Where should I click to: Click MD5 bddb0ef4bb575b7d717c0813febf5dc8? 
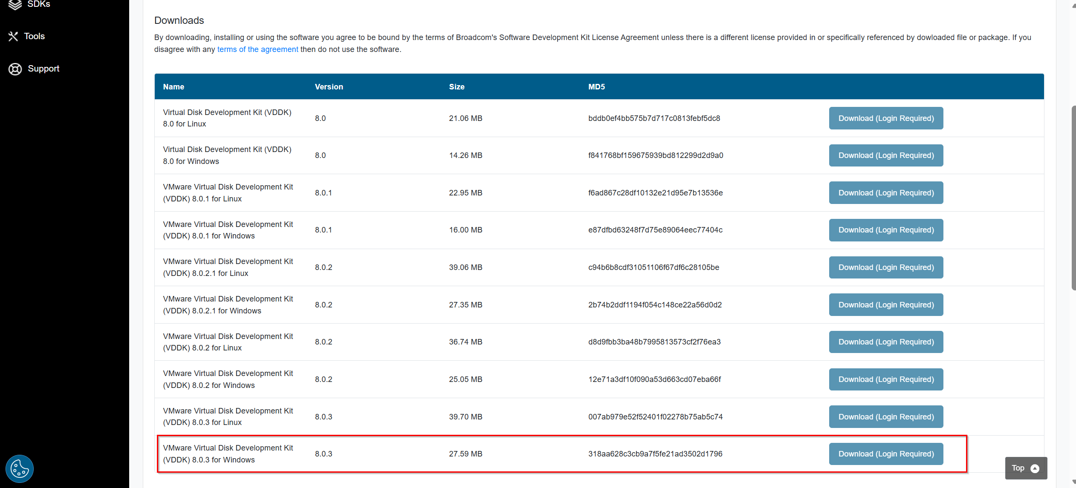click(x=654, y=118)
